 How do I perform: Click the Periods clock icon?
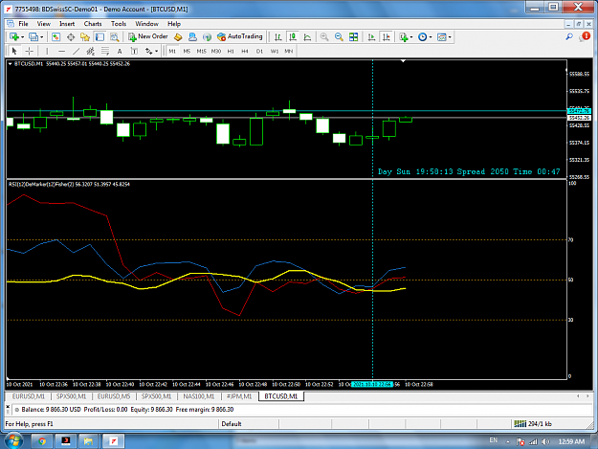pyautogui.click(x=422, y=37)
